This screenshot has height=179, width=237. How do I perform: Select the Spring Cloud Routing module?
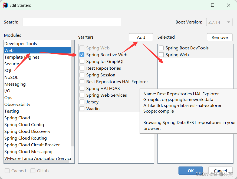pos(38,138)
